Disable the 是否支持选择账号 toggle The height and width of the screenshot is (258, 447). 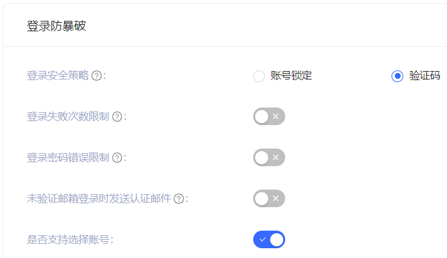pyautogui.click(x=269, y=240)
